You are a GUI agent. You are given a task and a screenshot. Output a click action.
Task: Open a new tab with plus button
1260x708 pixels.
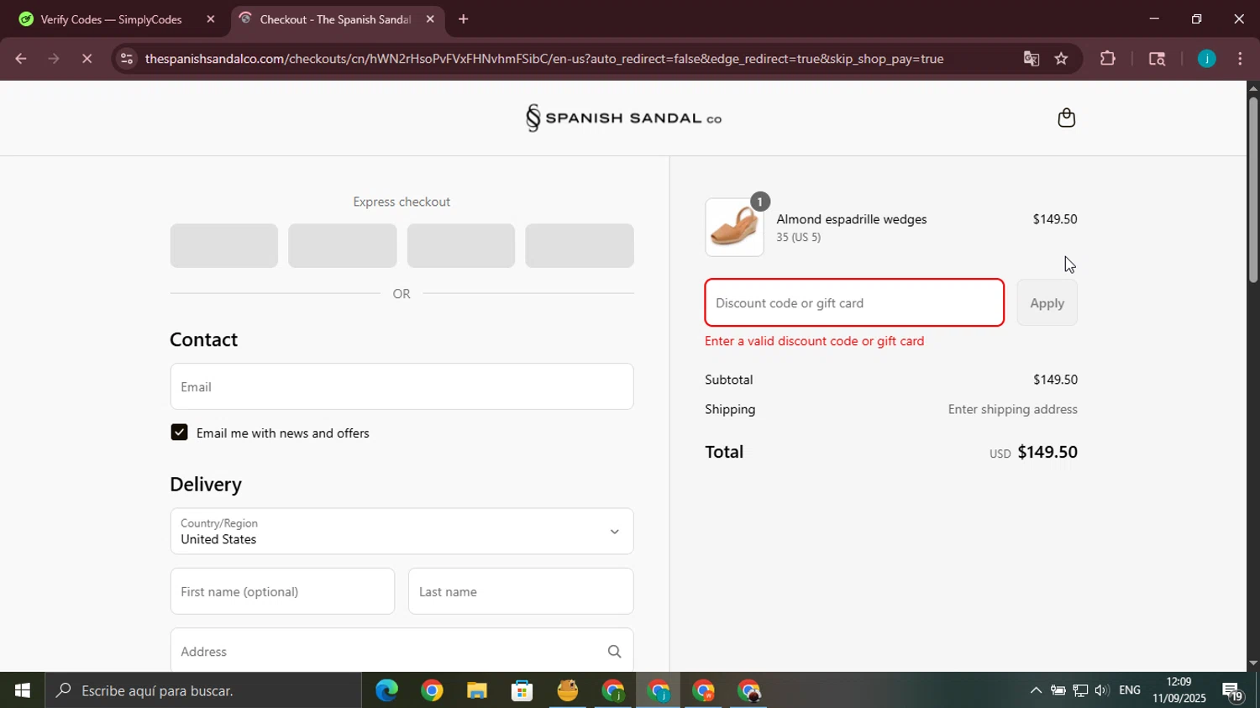463,19
